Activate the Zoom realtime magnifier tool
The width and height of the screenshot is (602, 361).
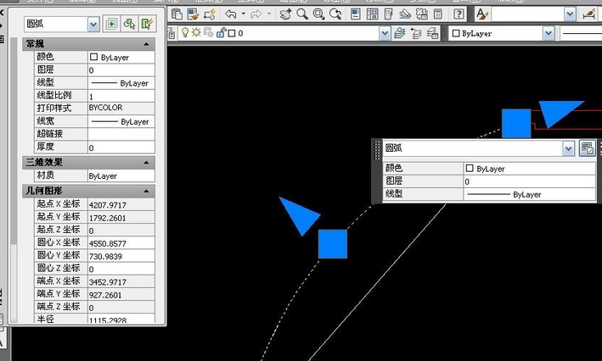pos(301,14)
